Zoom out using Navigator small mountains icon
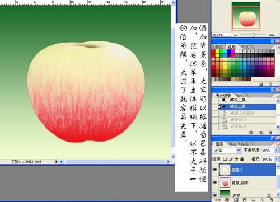This screenshot has width=280, height=202. 235,35
